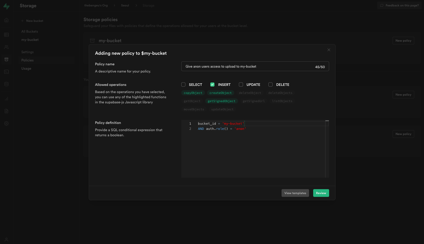Open the Policies section

pyautogui.click(x=27, y=60)
